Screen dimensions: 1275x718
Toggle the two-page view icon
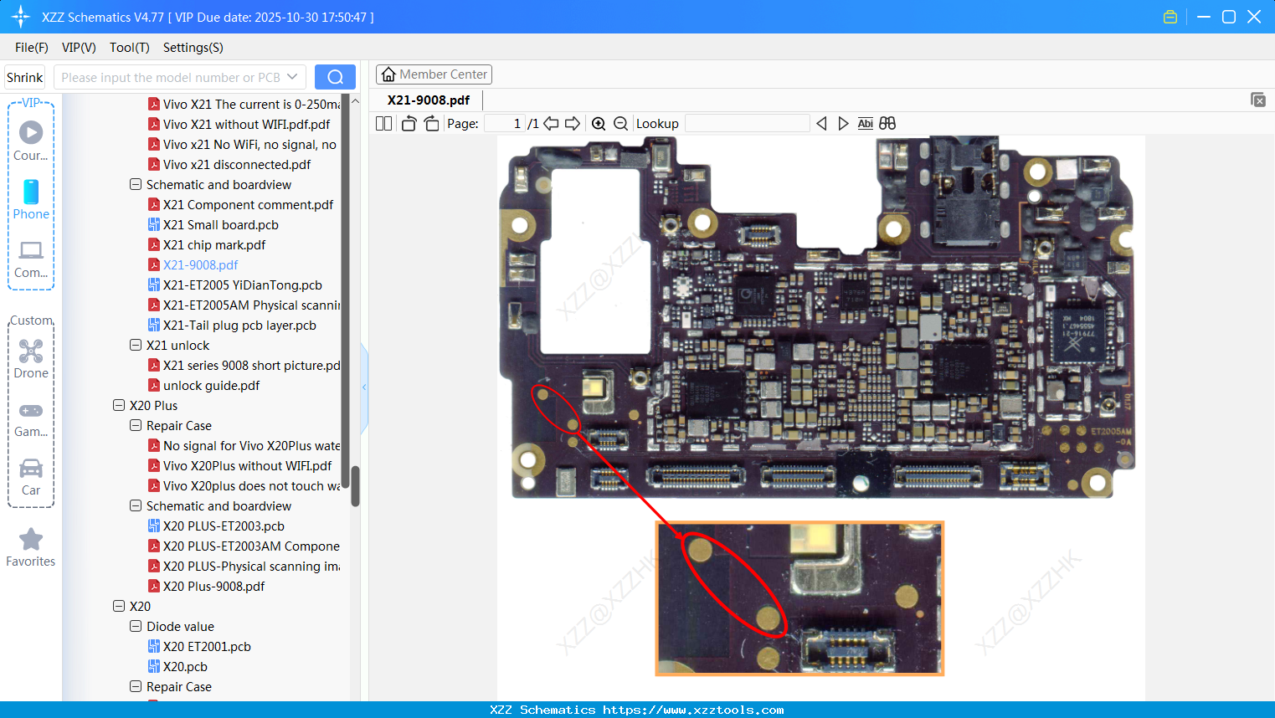(384, 124)
